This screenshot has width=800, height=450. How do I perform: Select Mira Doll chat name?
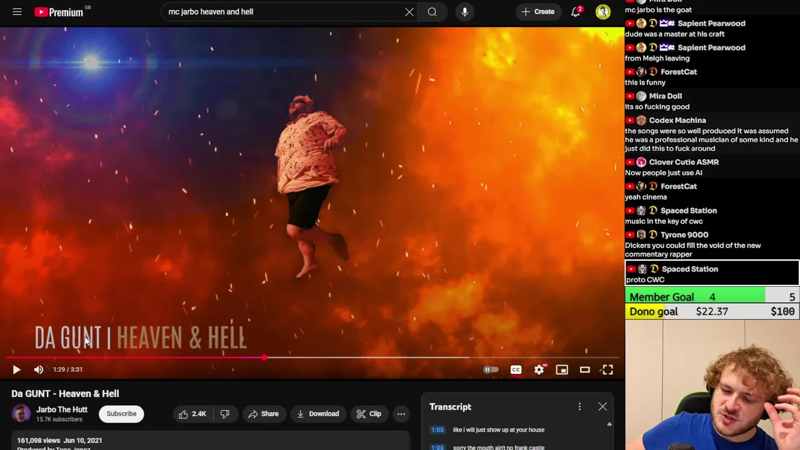tap(665, 96)
